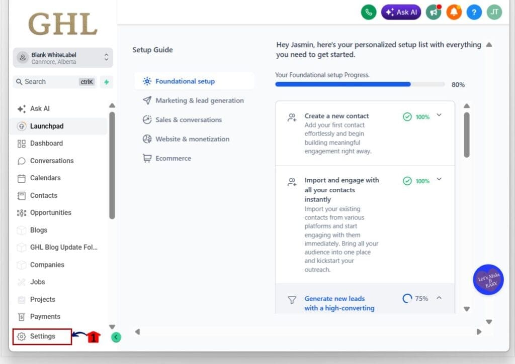The image size is (515, 364).
Task: Open the JT user avatar menu
Action: pos(494,12)
